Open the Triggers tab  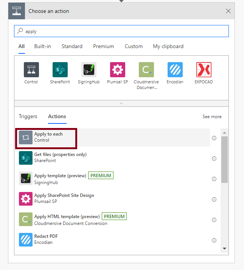click(28, 116)
